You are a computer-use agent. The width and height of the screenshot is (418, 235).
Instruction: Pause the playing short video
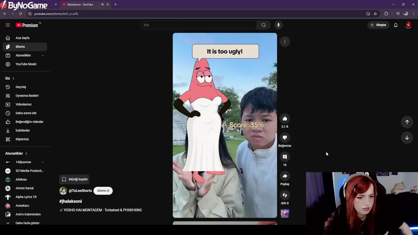click(225, 125)
